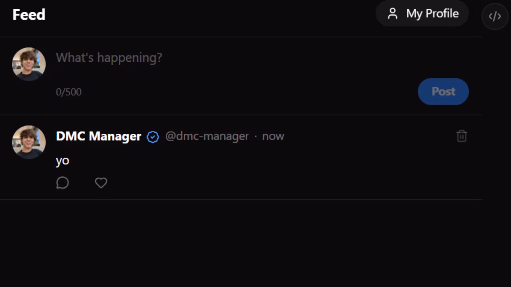This screenshot has height=287, width=511.
Task: Click the person icon in My Profile
Action: point(393,14)
